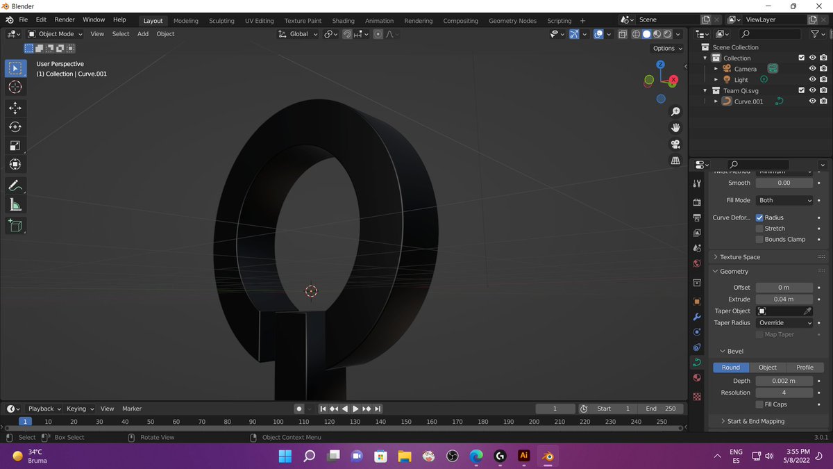Toggle visibility eye for Light

[x=812, y=80]
